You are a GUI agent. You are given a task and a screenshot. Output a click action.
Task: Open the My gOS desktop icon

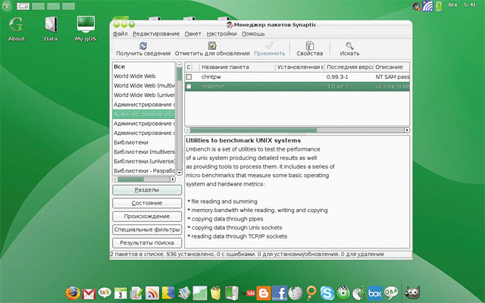(86, 29)
